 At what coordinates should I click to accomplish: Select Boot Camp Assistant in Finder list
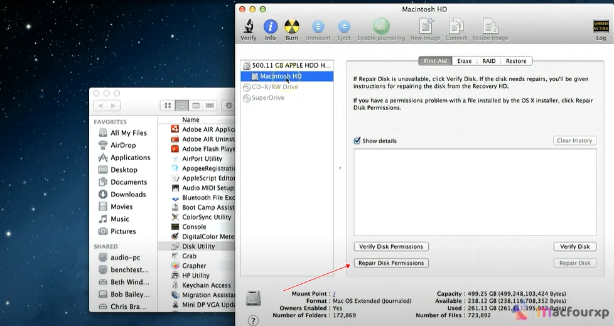197,207
